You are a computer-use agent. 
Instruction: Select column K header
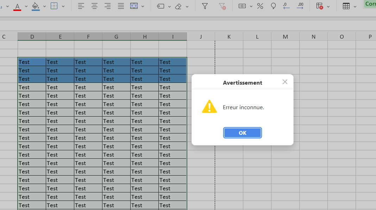tap(229, 37)
